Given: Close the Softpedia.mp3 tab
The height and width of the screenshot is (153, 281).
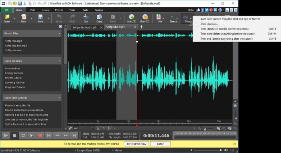Looking at the screenshot, I should tap(135, 27).
